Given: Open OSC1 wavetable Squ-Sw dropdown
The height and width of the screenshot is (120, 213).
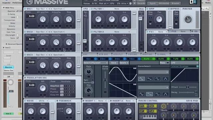Looking at the screenshot, I should tap(41, 9).
